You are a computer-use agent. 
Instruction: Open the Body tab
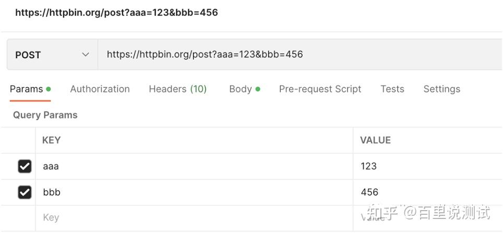241,89
